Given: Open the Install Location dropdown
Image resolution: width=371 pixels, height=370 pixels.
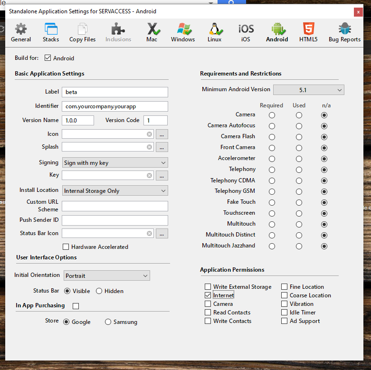Looking at the screenshot, I should [x=114, y=190].
